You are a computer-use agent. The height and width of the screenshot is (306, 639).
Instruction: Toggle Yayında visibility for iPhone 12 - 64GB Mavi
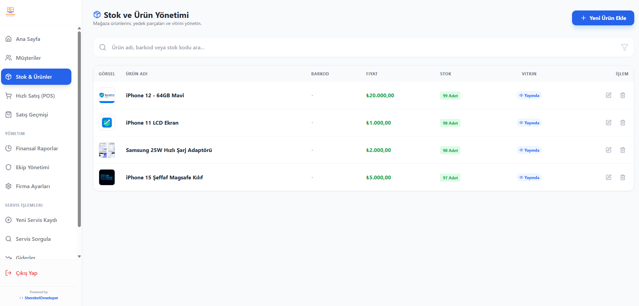[x=529, y=96]
